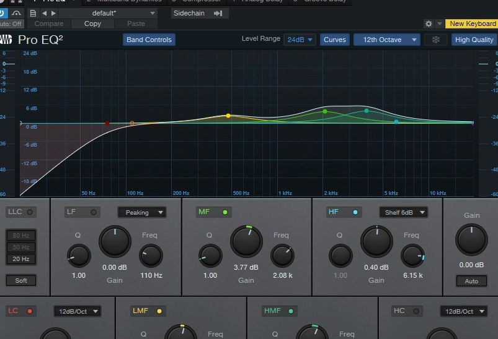Open the preset file menu icon
The width and height of the screenshot is (498, 339).
tap(33, 14)
